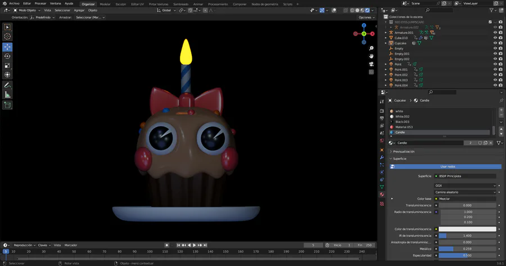Viewport: 506px width, 266px height.
Task: Toggle visibility eye for Cube.010
Action: [495, 38]
